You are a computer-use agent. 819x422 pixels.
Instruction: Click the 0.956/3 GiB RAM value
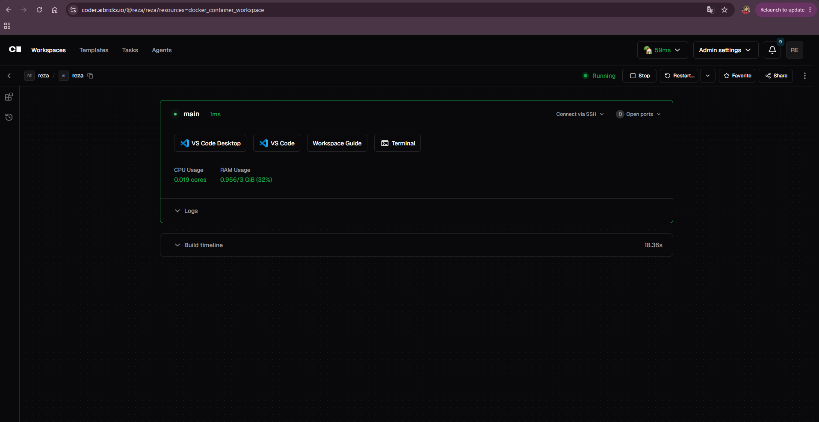246,180
